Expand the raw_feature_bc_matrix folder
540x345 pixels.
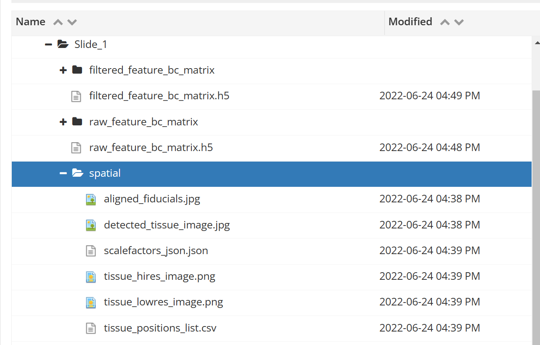(x=63, y=122)
